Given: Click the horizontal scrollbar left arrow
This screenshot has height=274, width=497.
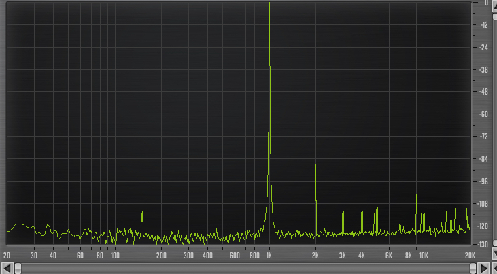Looking at the screenshot, I should click(x=7, y=269).
